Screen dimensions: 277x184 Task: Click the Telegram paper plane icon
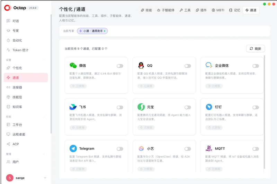(x=73, y=148)
